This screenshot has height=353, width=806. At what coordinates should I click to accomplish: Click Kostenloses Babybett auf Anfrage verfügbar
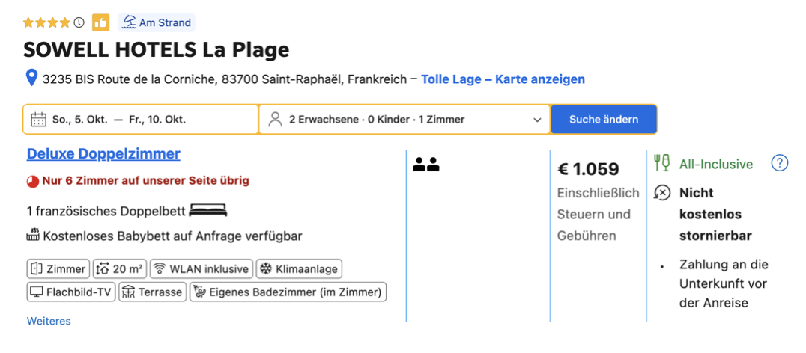click(x=173, y=236)
